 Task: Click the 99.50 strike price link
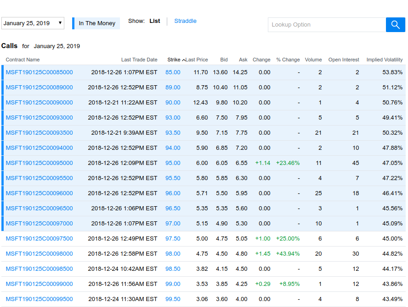(173, 299)
